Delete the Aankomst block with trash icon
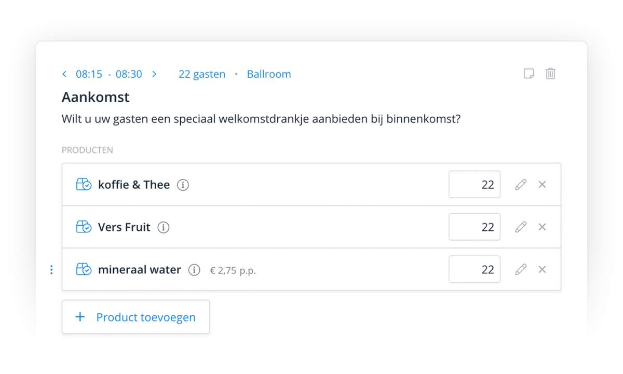Viewport: 623px width, 374px height. click(x=550, y=74)
